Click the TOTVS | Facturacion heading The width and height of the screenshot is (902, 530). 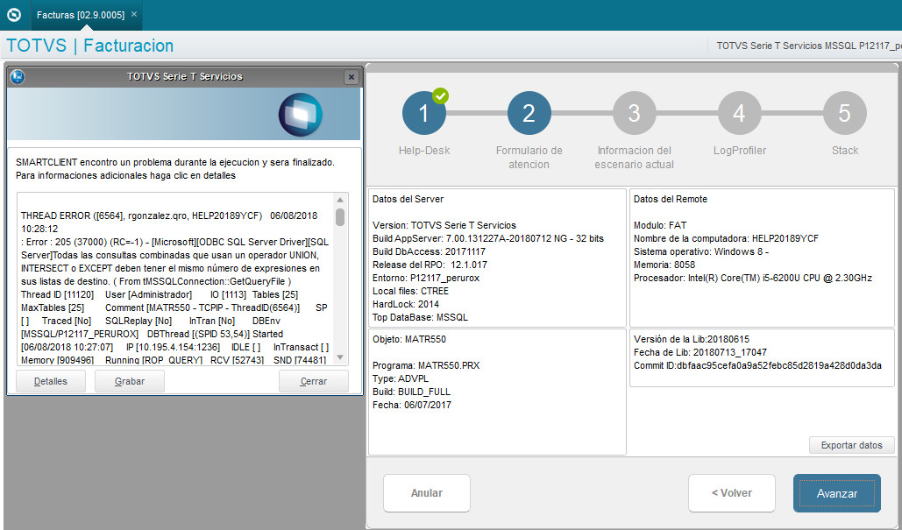point(89,46)
